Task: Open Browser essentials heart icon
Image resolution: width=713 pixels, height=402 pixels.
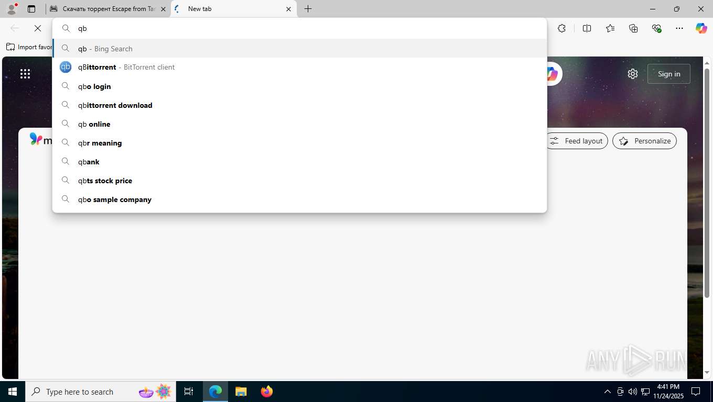Action: [x=656, y=28]
